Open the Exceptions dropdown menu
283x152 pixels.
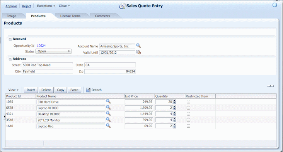pyautogui.click(x=46, y=6)
